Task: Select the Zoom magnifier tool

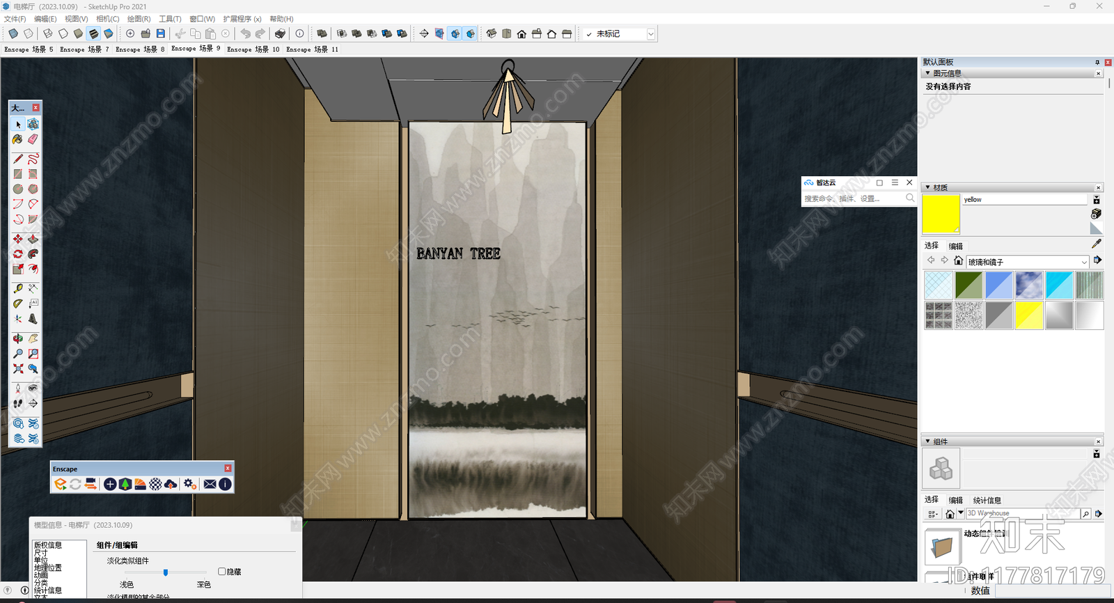Action: point(18,354)
